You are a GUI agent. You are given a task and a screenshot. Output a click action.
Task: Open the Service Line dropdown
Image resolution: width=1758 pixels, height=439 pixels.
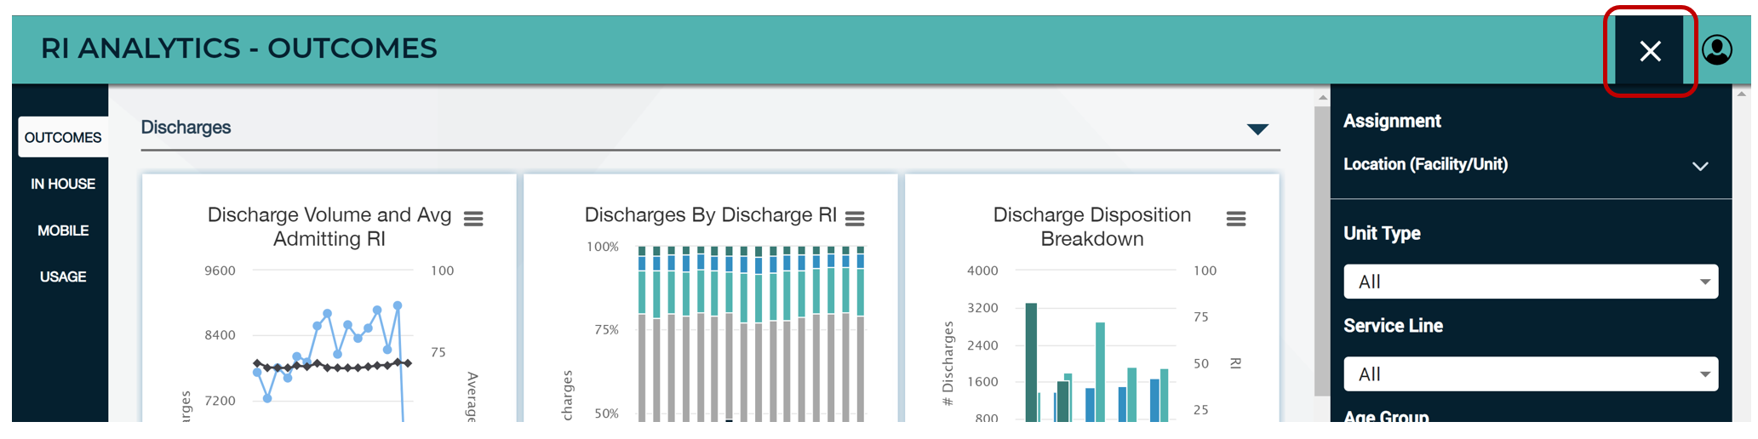tap(1530, 374)
